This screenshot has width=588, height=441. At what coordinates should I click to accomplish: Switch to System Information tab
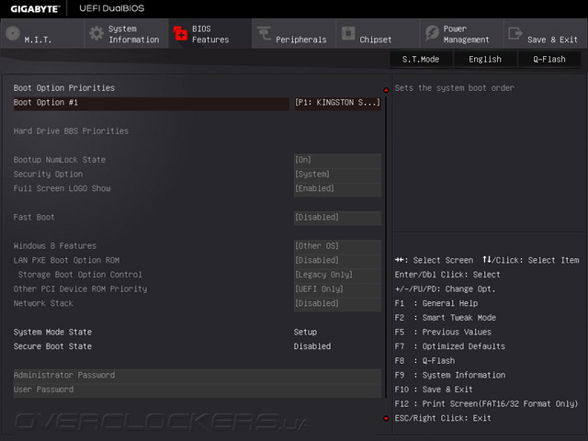[x=127, y=34]
